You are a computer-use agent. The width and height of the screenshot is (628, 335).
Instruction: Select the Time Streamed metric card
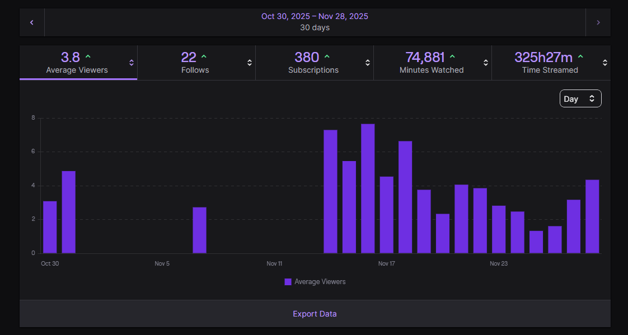pos(551,62)
